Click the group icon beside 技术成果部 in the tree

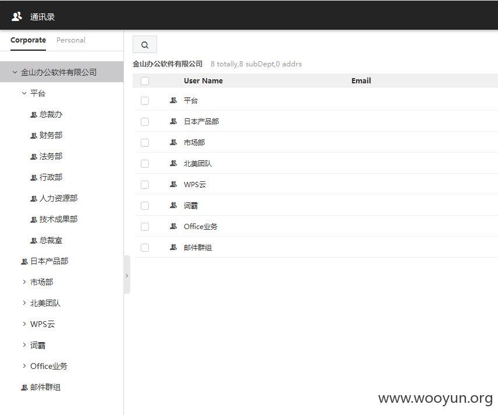click(34, 220)
